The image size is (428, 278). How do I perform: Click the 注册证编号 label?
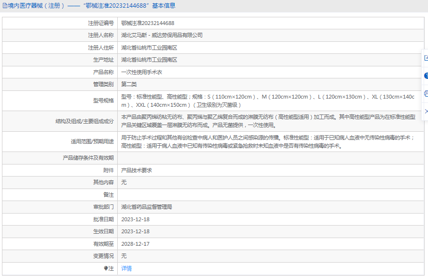click(x=101, y=23)
